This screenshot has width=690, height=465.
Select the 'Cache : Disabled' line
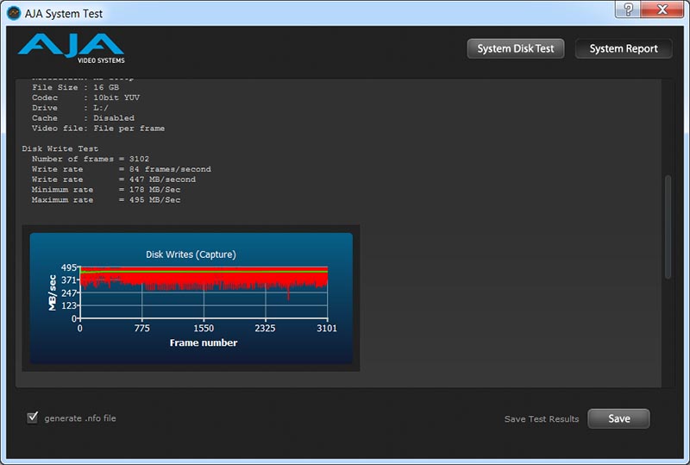[83, 118]
